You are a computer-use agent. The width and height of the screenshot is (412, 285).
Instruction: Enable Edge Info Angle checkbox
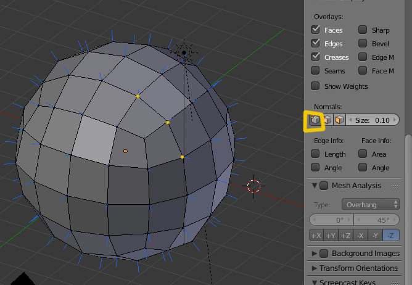(315, 167)
